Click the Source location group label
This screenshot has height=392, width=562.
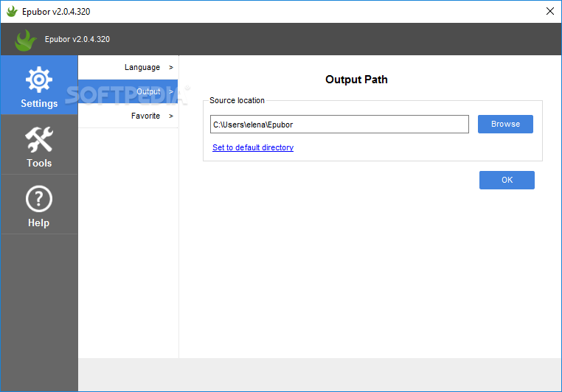click(237, 100)
